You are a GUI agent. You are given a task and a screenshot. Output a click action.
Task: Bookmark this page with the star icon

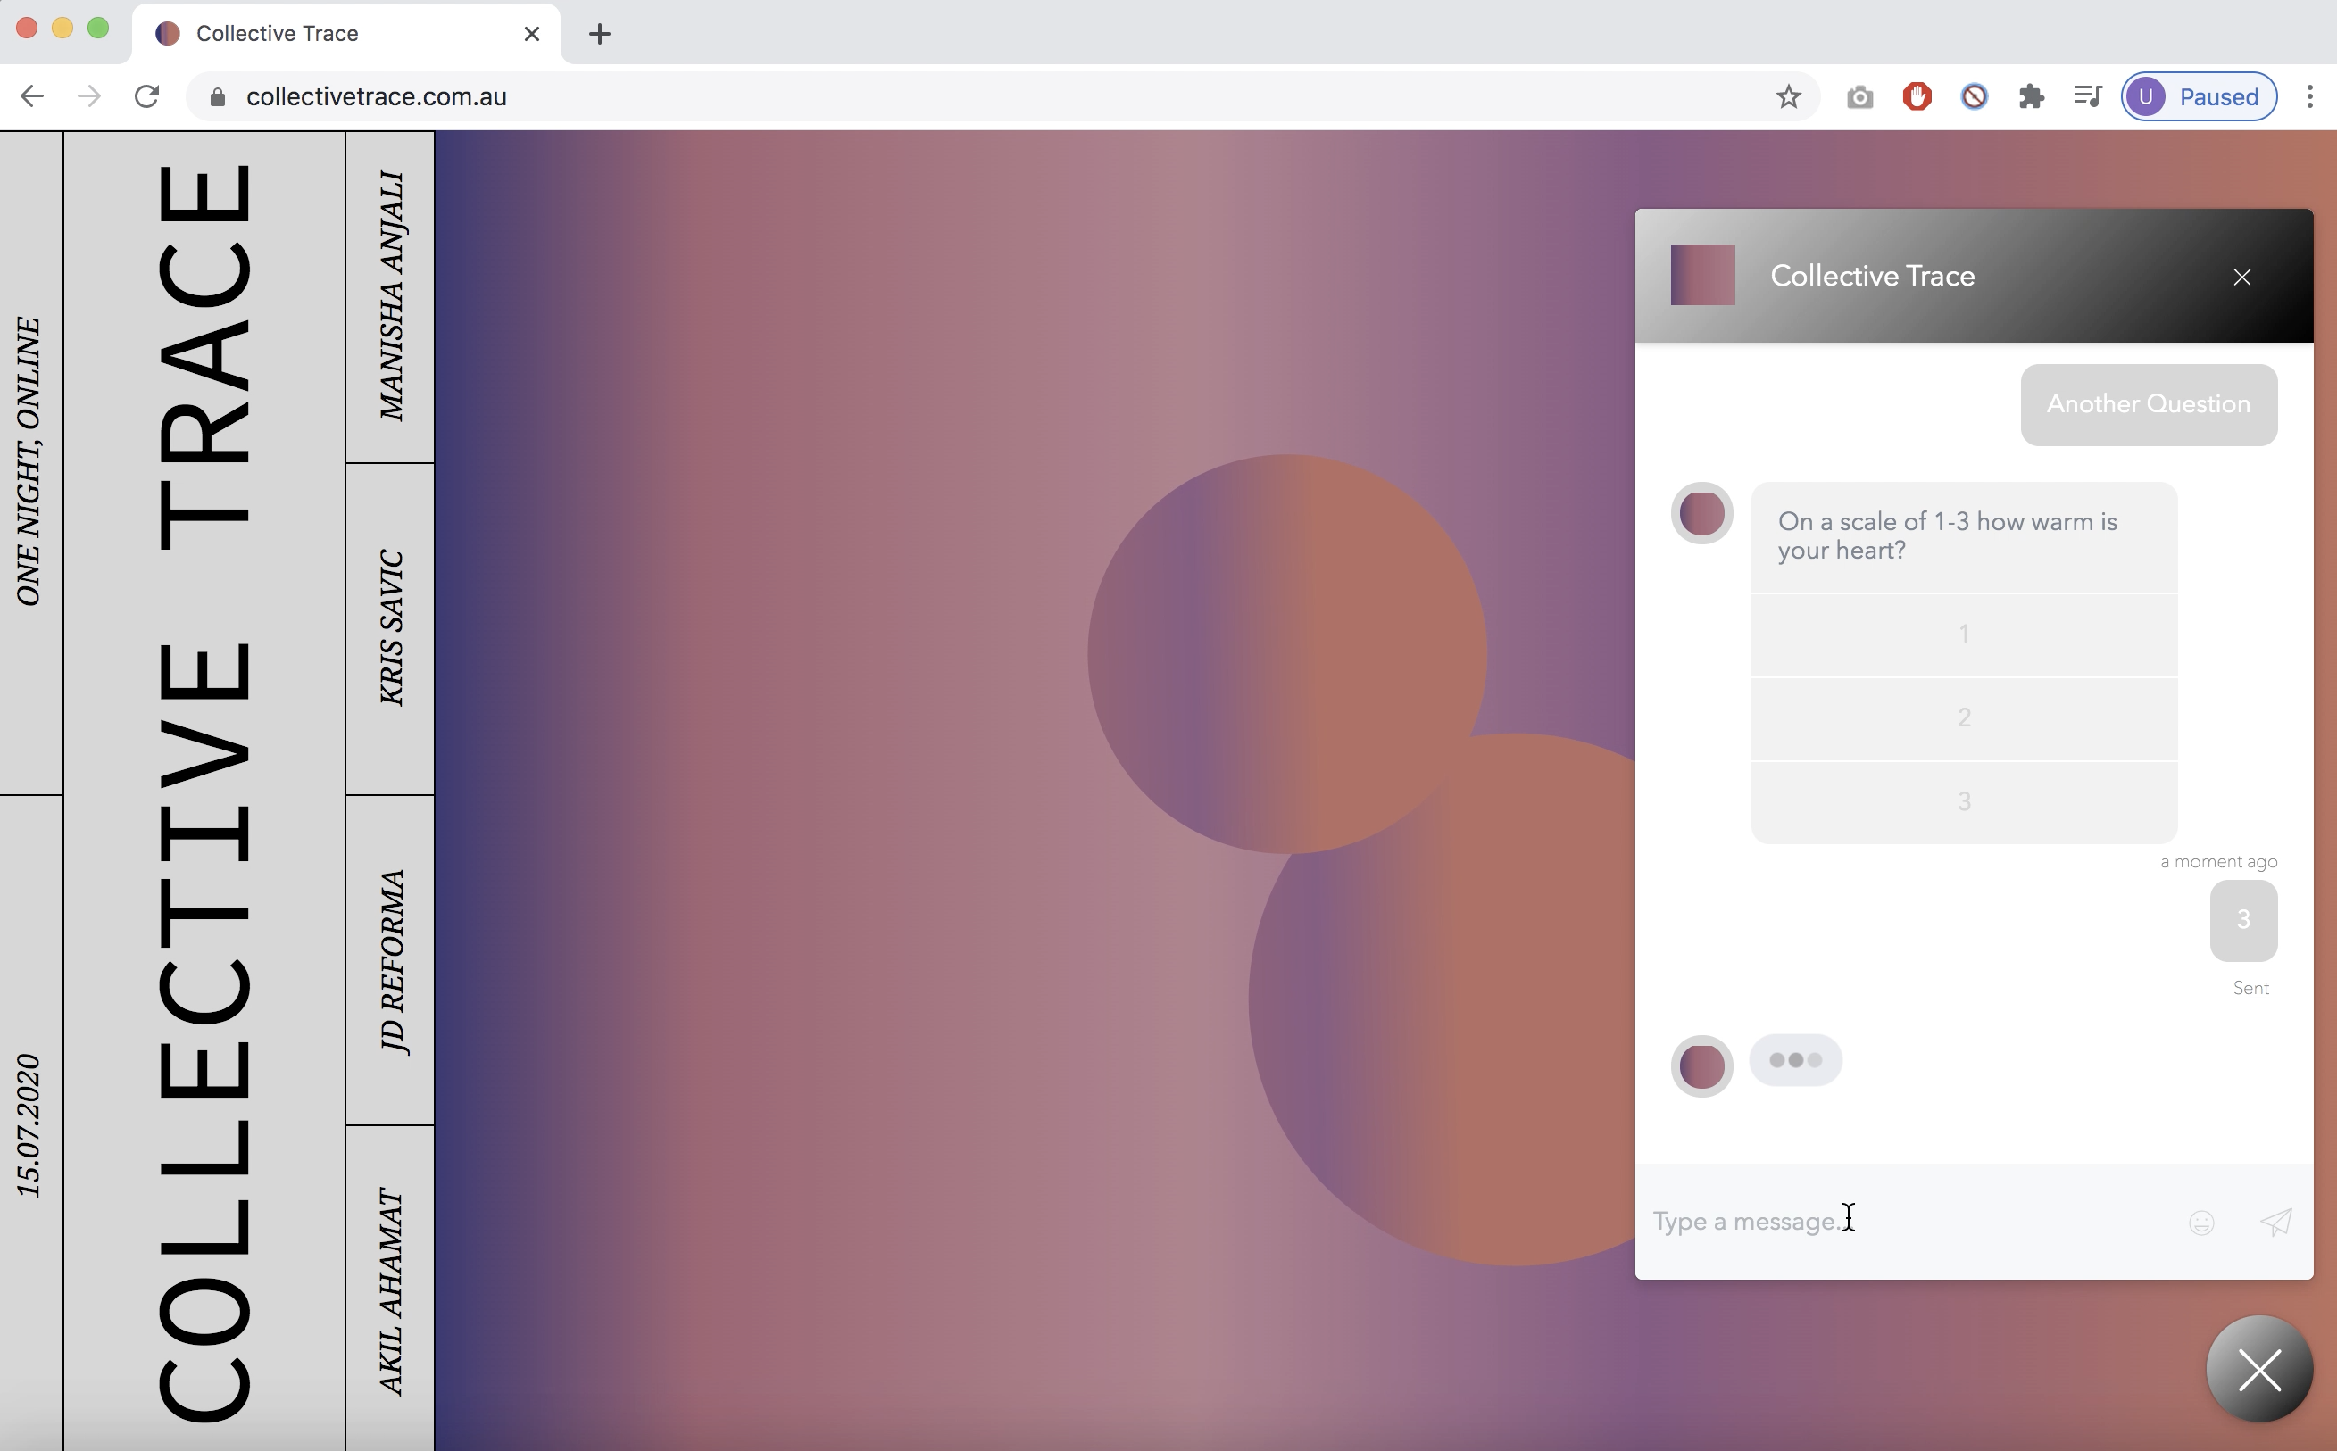(x=1788, y=97)
